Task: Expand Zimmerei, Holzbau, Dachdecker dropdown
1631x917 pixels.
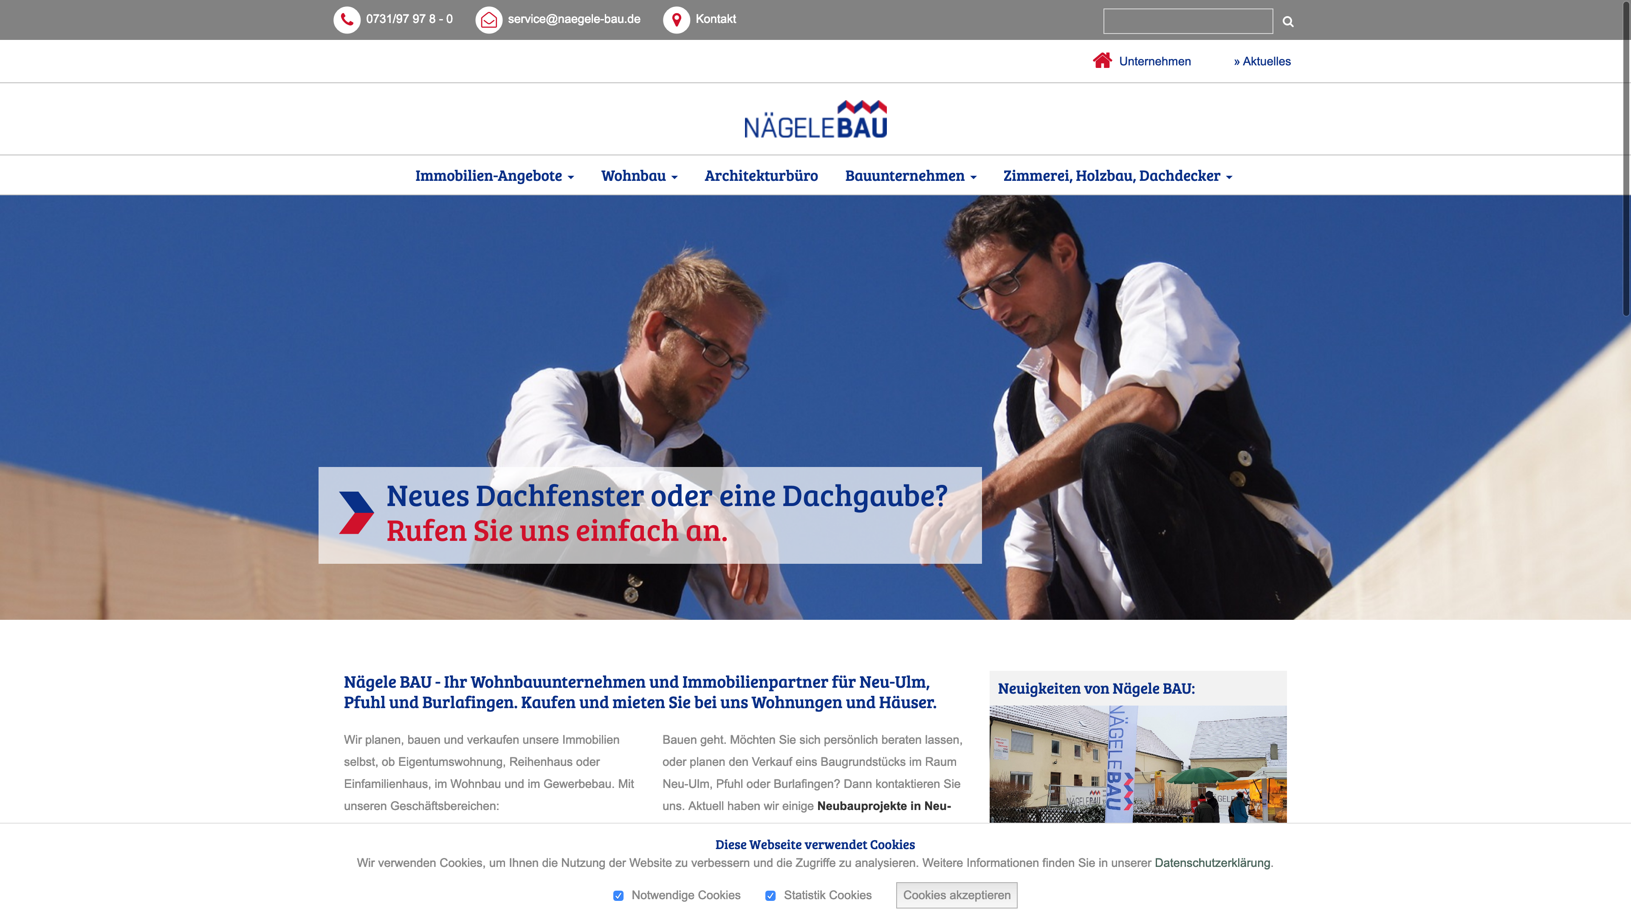Action: click(1118, 176)
